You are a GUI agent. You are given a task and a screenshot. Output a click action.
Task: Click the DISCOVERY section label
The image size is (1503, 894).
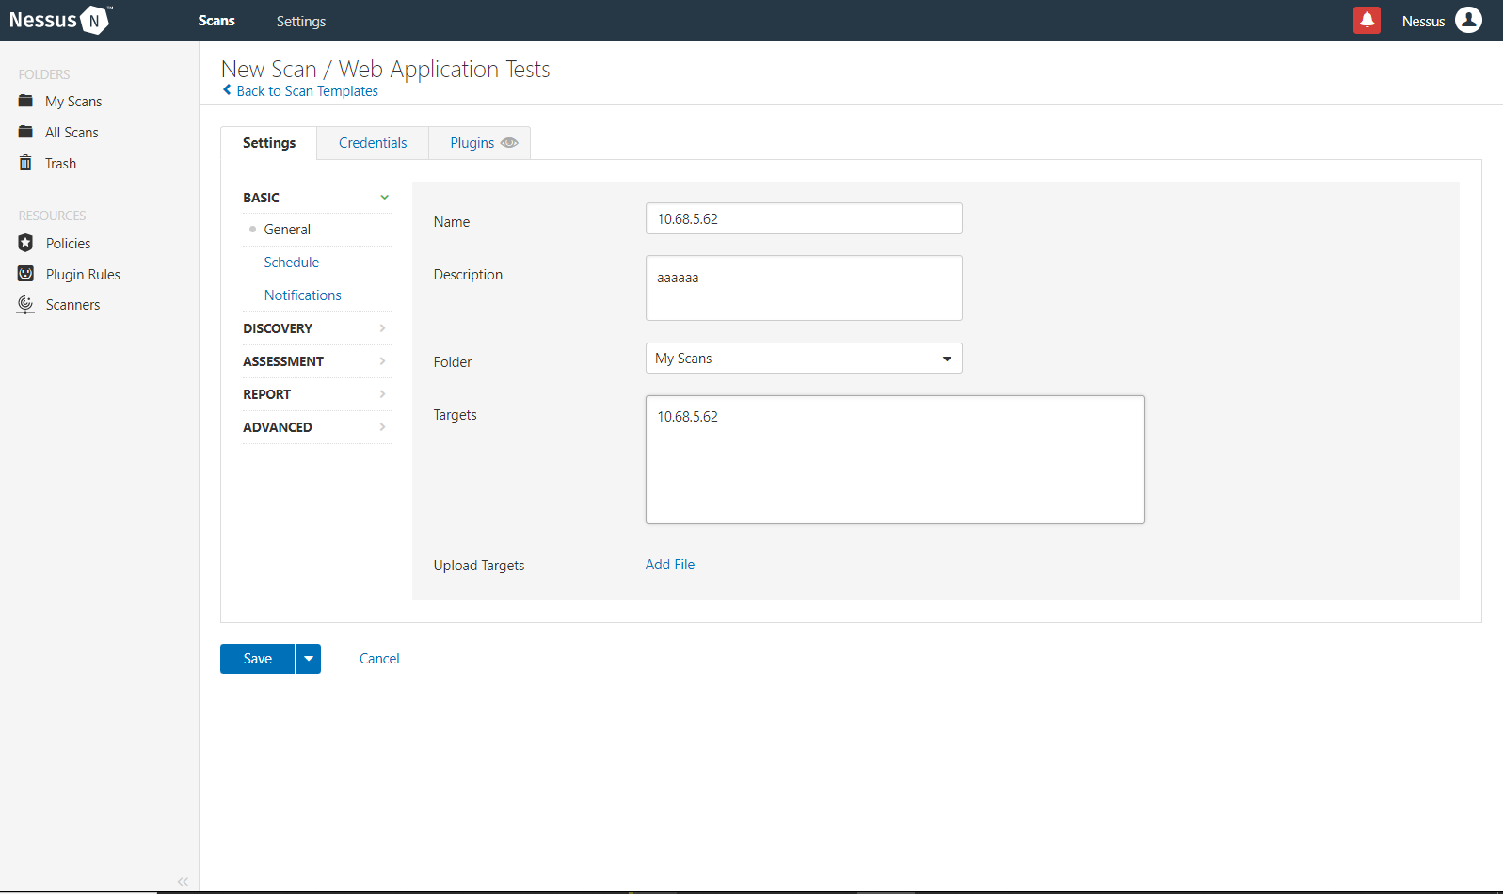278,328
